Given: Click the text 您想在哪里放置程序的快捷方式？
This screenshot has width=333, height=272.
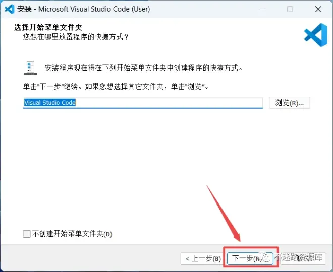Looking at the screenshot, I should tap(76, 37).
